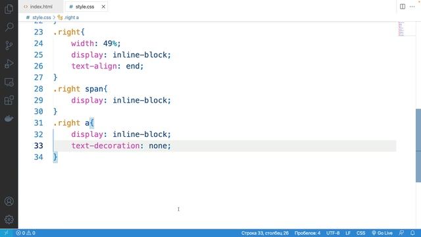The width and height of the screenshot is (421, 237).
Task: Switch to the style.css tab
Action: pyautogui.click(x=85, y=7)
